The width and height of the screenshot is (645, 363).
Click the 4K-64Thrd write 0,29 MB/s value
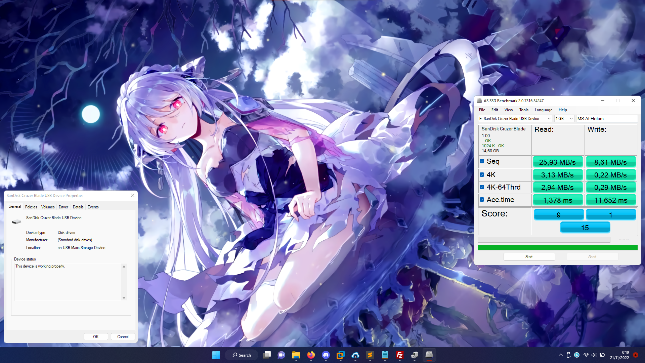[611, 187]
